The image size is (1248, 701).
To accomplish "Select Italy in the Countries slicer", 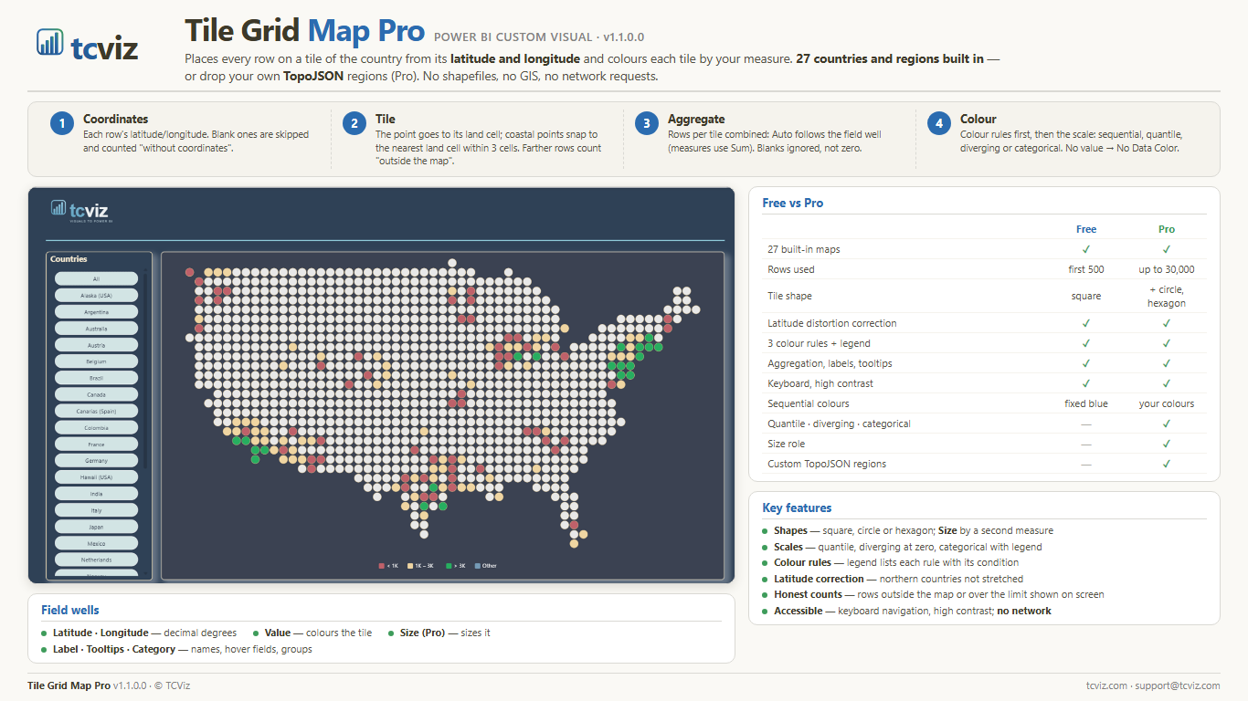I will (x=96, y=510).
